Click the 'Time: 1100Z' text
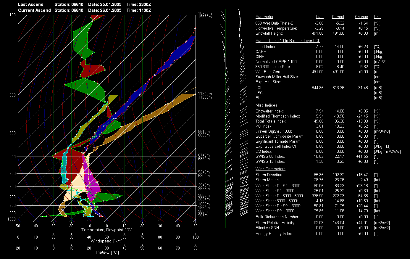 click(x=139, y=10)
